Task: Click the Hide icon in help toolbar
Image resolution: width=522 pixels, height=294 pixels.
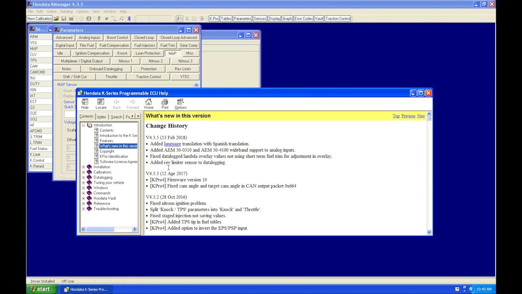Action: [x=85, y=104]
